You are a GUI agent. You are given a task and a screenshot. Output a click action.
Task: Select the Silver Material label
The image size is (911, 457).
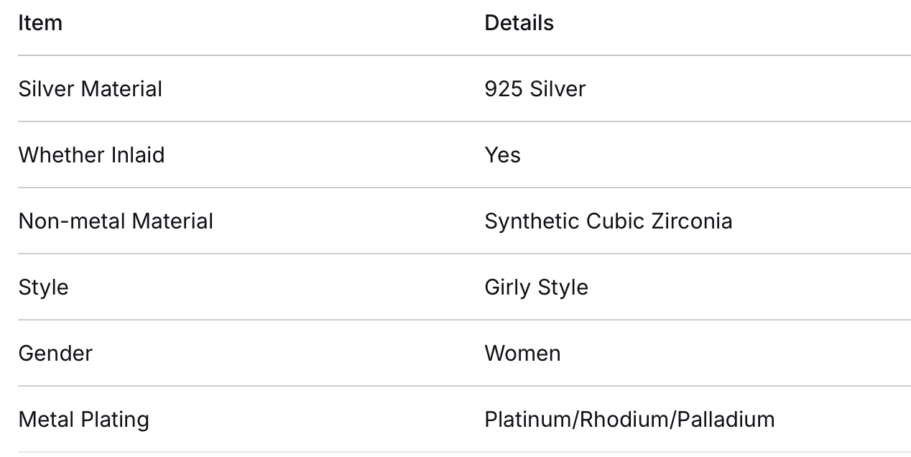[90, 89]
